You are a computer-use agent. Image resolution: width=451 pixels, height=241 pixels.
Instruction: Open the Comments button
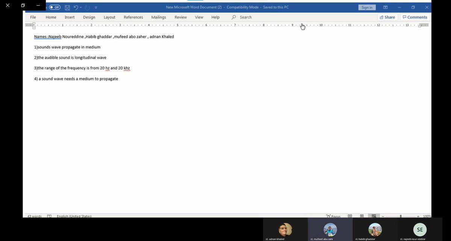tap(415, 17)
